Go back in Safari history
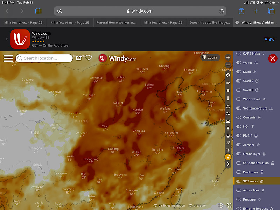 (7, 11)
